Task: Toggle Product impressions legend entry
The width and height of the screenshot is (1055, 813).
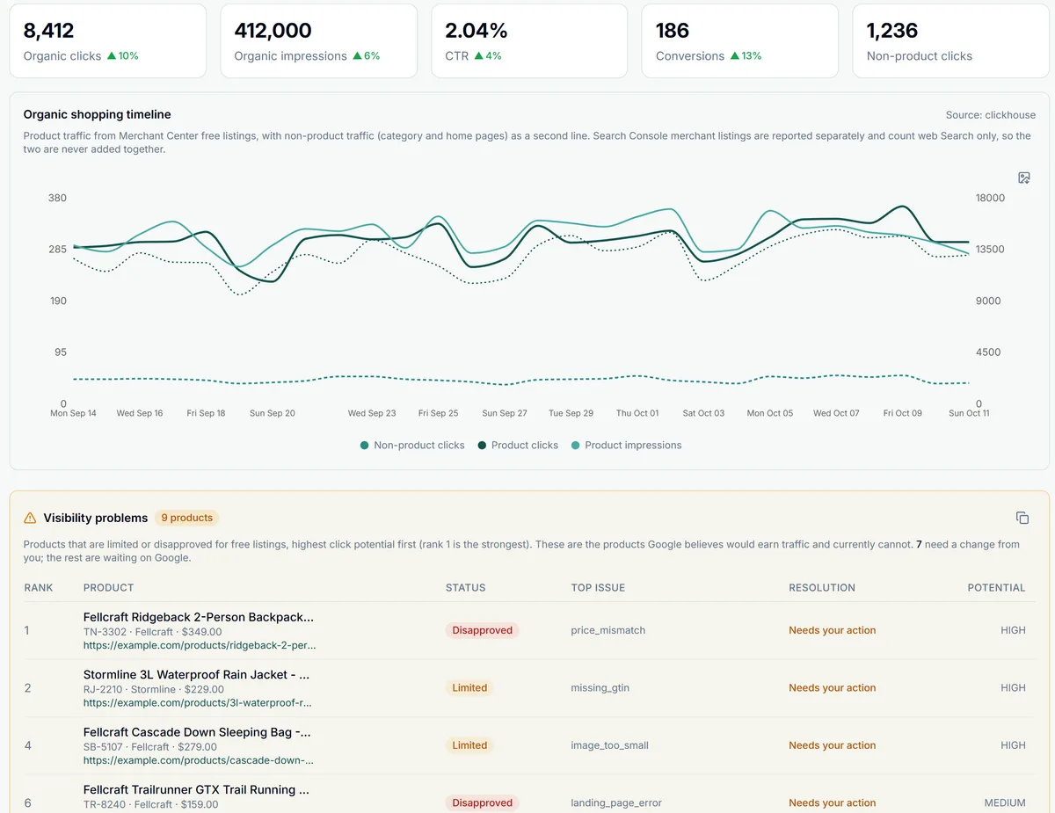Action: [626, 446]
